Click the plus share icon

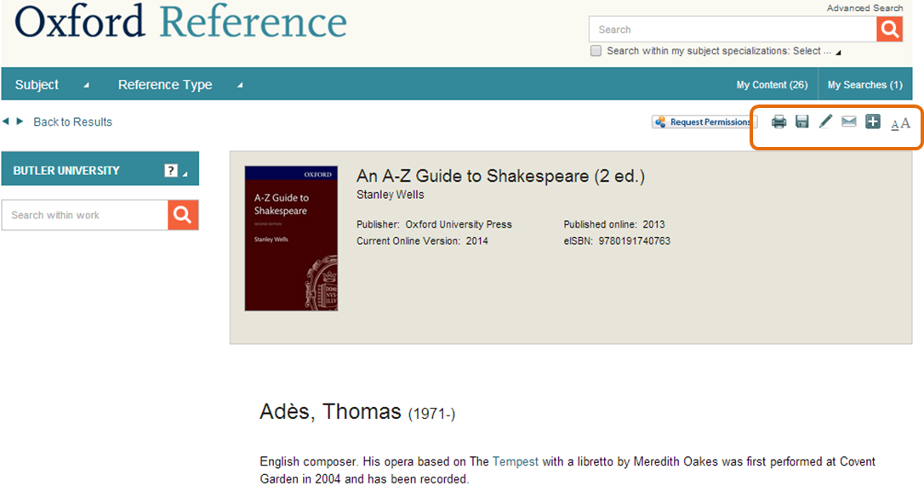pos(873,122)
